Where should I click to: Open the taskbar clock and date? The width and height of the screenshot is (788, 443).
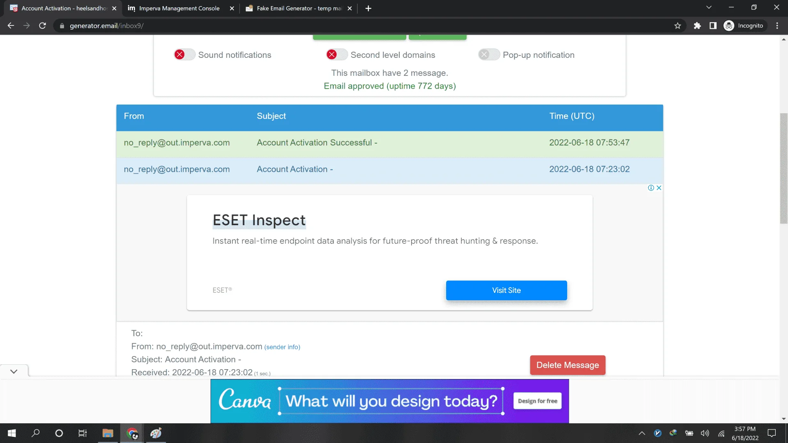[x=745, y=433]
